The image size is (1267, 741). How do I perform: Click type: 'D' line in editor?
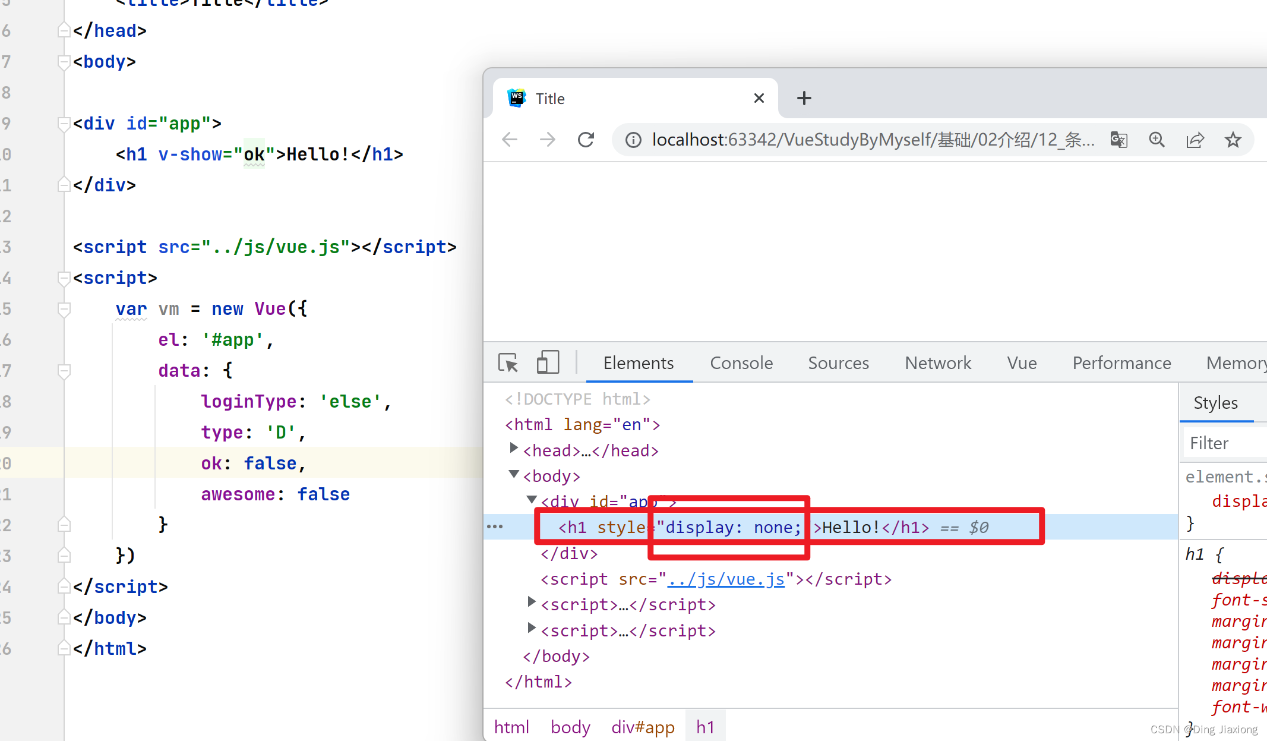[254, 432]
